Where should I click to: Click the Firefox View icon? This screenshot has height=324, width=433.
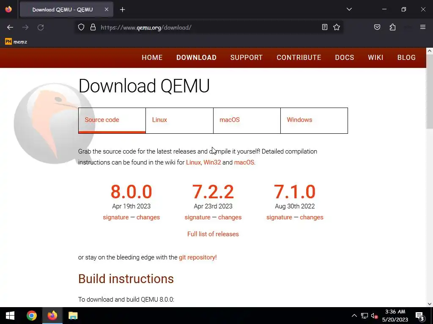tap(8, 9)
